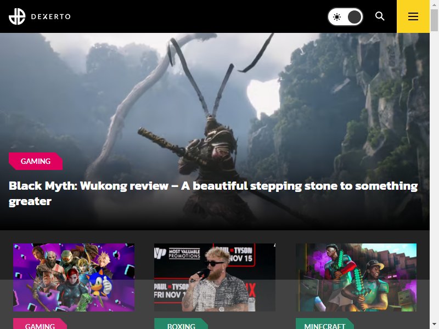
Task: Open the Minecraft streamers artwork thumbnail
Action: coord(356,277)
